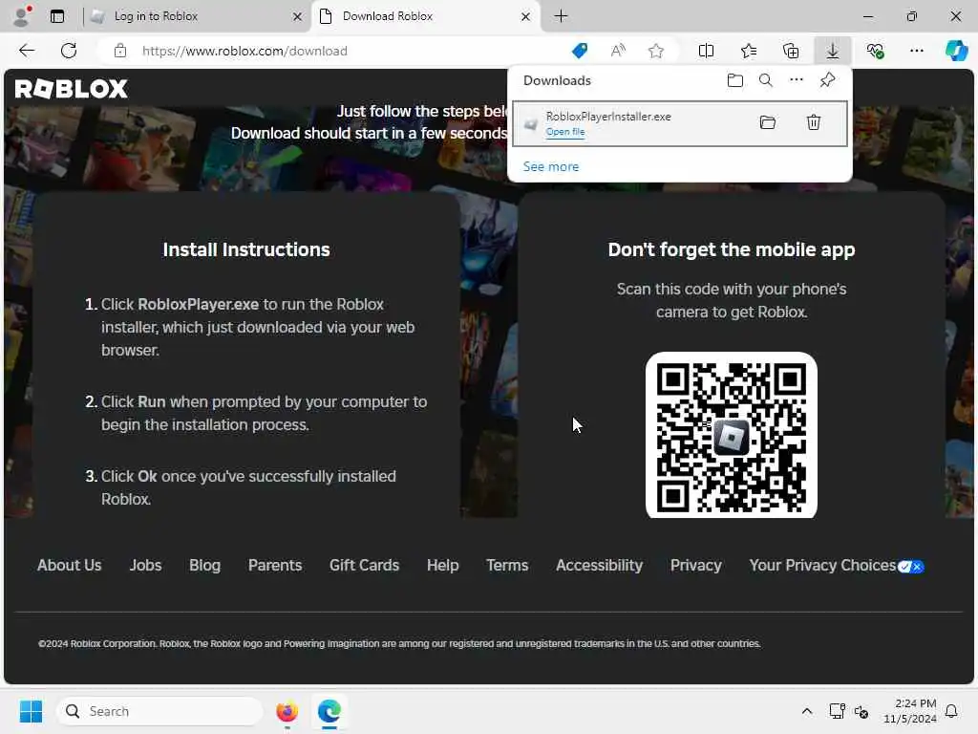Open Jobs footer link
Image resolution: width=978 pixels, height=734 pixels.
[x=145, y=565]
